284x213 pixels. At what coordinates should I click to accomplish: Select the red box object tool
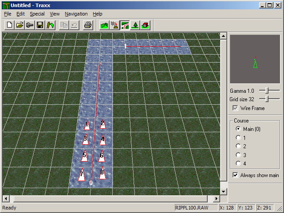tap(145, 25)
